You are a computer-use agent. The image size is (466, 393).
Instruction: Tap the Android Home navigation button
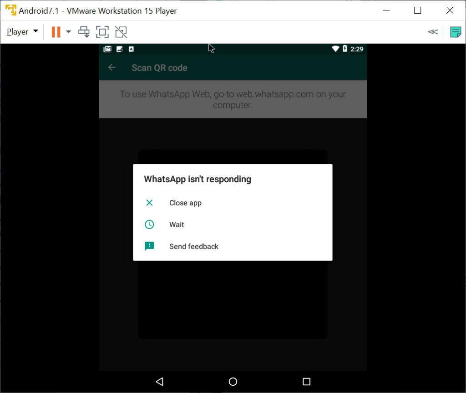(233, 382)
